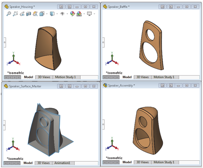Expand Apply Scene dropdown arrow
The image size is (203, 168).
coord(84,14)
